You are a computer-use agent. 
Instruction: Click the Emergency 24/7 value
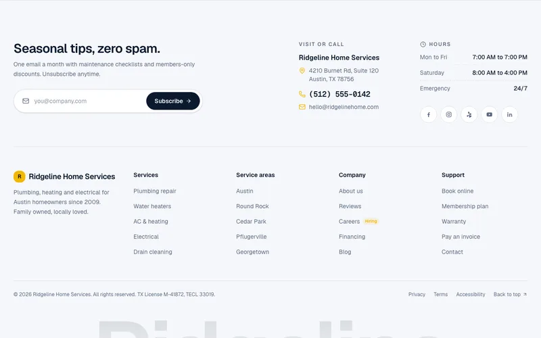point(520,89)
